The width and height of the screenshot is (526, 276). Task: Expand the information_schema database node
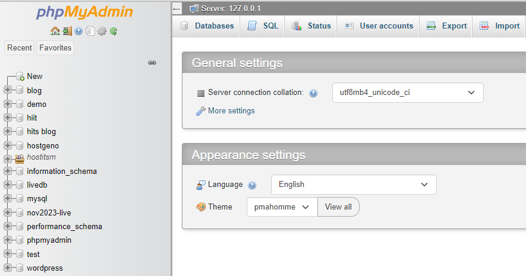pos(7,171)
